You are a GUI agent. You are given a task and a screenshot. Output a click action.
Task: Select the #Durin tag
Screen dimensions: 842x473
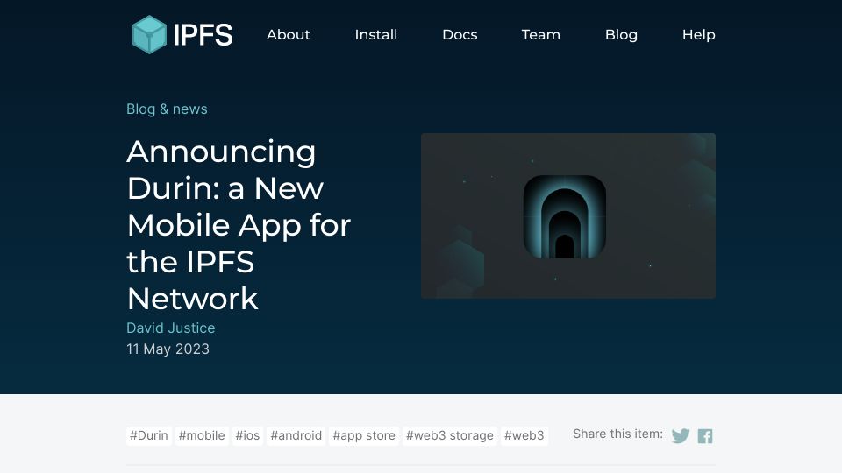point(149,435)
